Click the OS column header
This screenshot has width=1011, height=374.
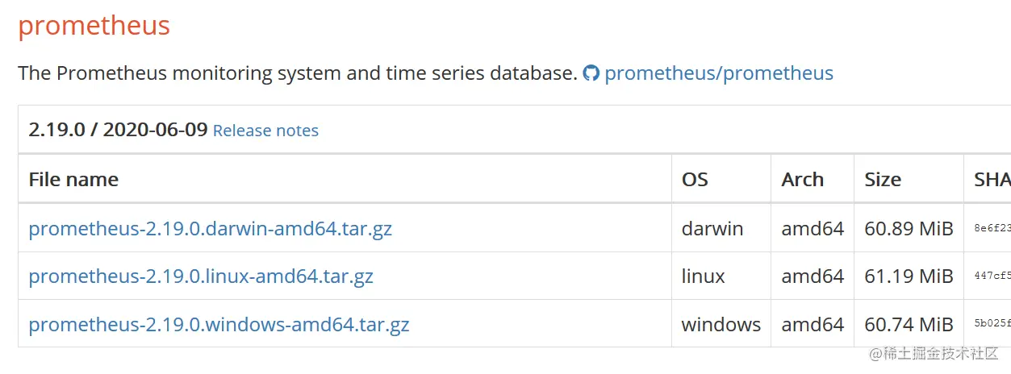point(695,180)
